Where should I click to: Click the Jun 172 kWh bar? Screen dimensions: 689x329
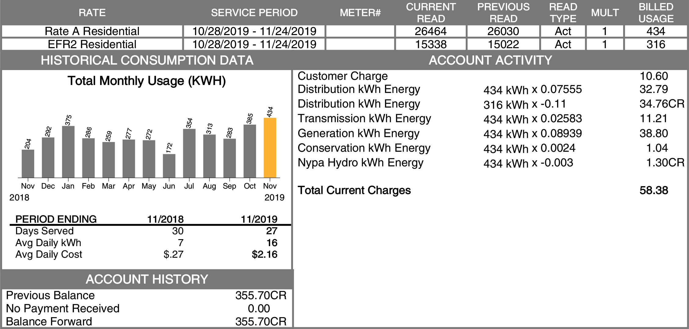point(169,166)
